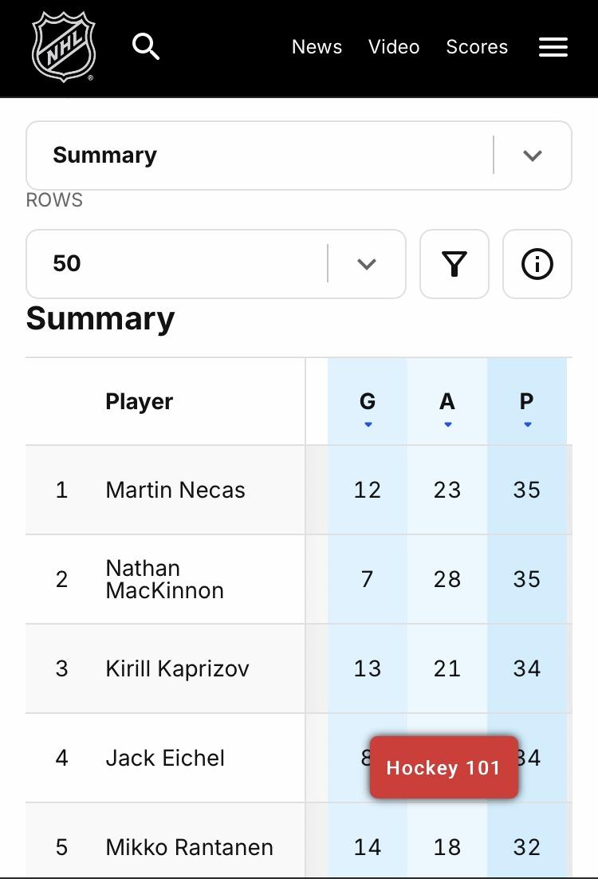Screen dimensions: 598x879
Task: Sort by Points column arrow
Action: (527, 424)
